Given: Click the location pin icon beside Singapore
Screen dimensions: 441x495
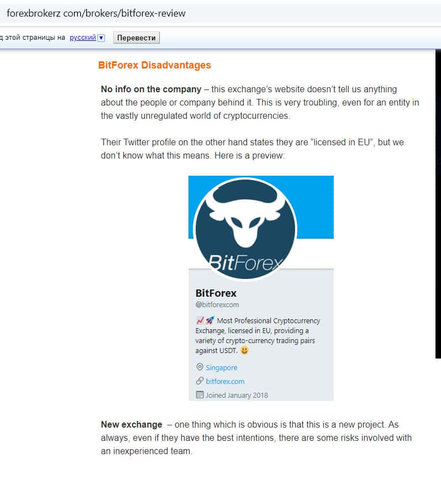Looking at the screenshot, I should 200,367.
